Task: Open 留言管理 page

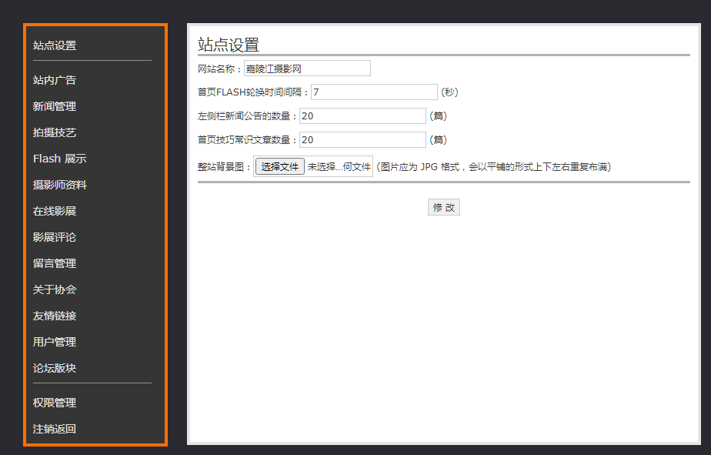Action: tap(55, 263)
